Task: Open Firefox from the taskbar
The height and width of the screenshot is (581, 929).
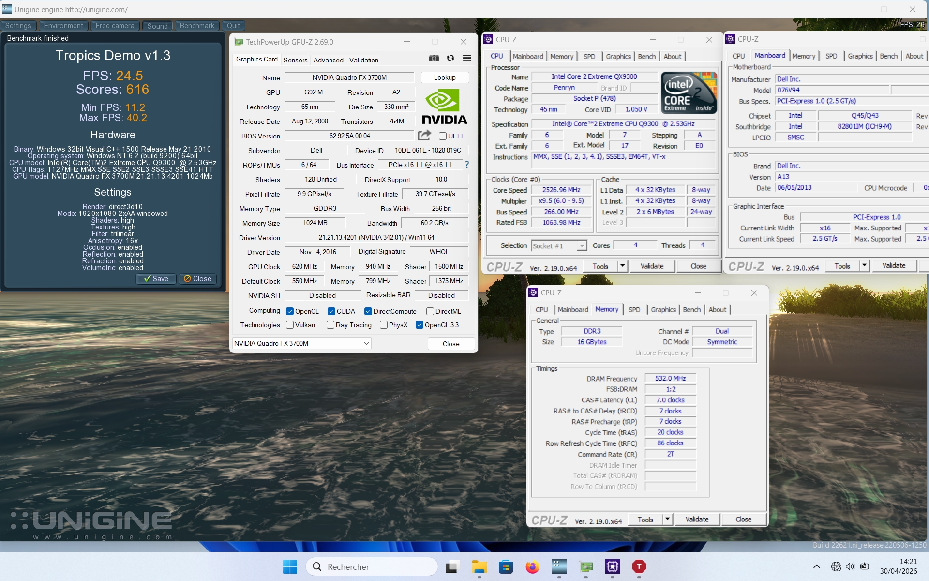Action: coord(533,566)
